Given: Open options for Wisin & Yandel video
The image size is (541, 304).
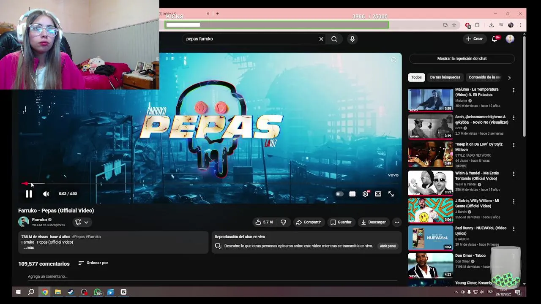Looking at the screenshot, I should [x=514, y=174].
